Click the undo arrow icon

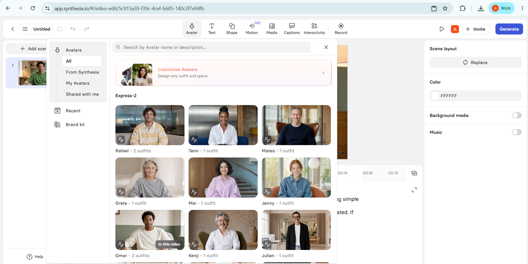(73, 29)
